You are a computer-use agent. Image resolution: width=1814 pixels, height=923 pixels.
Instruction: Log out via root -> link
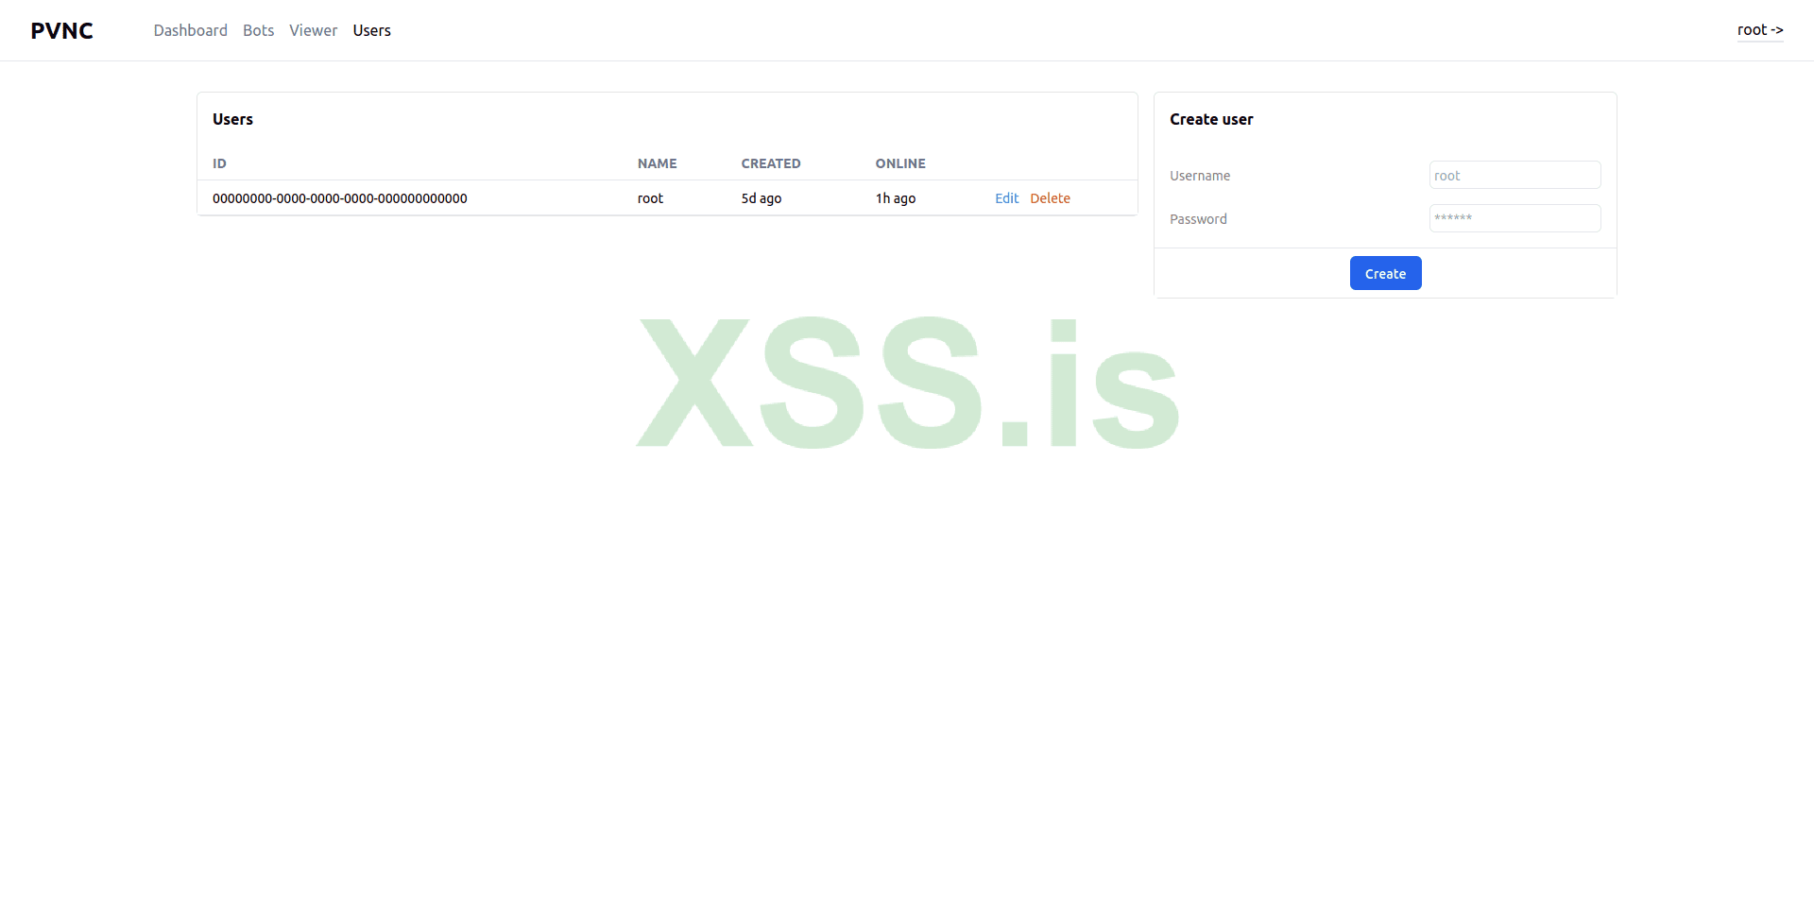click(1760, 30)
